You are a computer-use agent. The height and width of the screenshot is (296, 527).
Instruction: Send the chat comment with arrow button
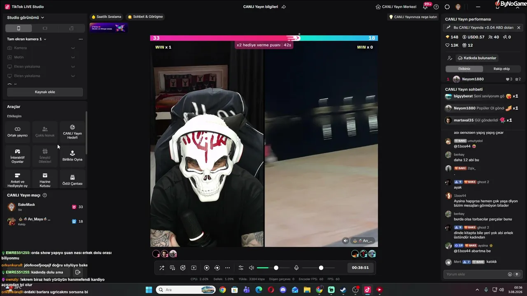(x=517, y=274)
